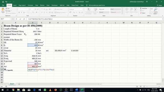This screenshot has width=164, height=92.
Task: Click Tell me what you want to do
Action: click(x=95, y=5)
